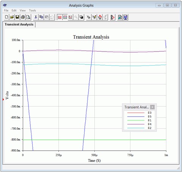Save the graph with the floppy disk icon
Image resolution: width=182 pixels, height=172 pixels.
coord(17,17)
